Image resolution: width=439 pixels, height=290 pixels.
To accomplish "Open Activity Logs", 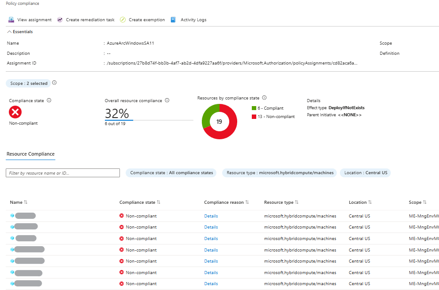I will (x=189, y=19).
